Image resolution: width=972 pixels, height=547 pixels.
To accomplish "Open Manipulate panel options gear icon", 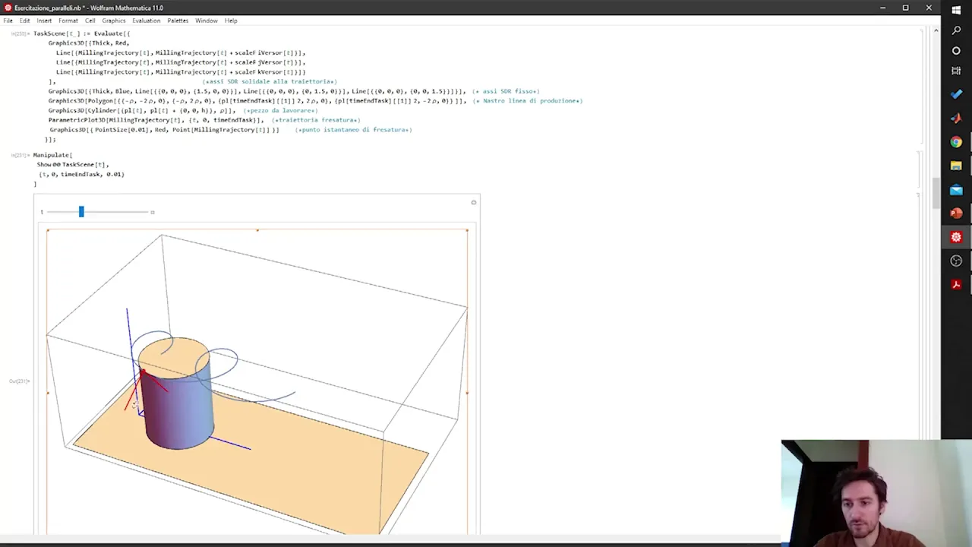I will pyautogui.click(x=474, y=202).
